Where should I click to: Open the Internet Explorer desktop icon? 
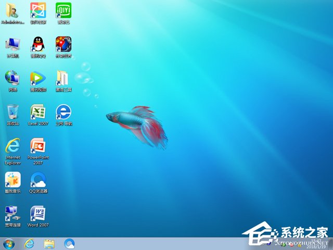tap(12, 146)
